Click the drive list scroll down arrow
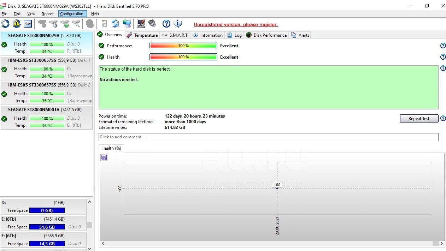Screen dimensions: 446x251 pyautogui.click(x=90, y=248)
